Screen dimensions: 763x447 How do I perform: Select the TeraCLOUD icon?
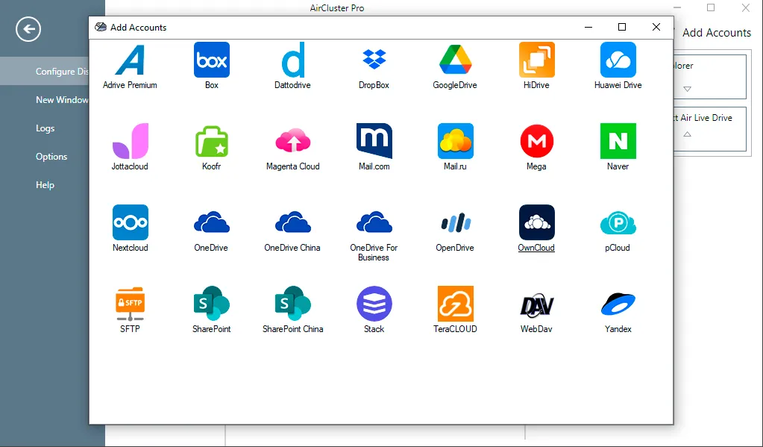(455, 304)
